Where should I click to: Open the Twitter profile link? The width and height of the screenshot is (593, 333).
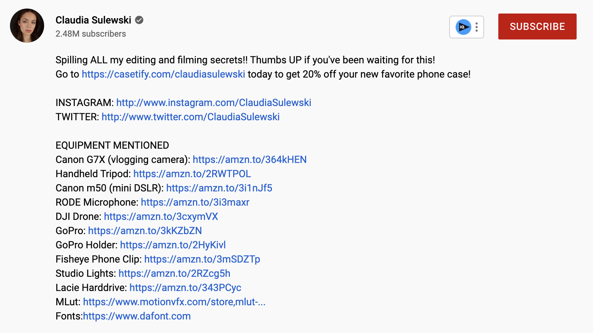(190, 117)
